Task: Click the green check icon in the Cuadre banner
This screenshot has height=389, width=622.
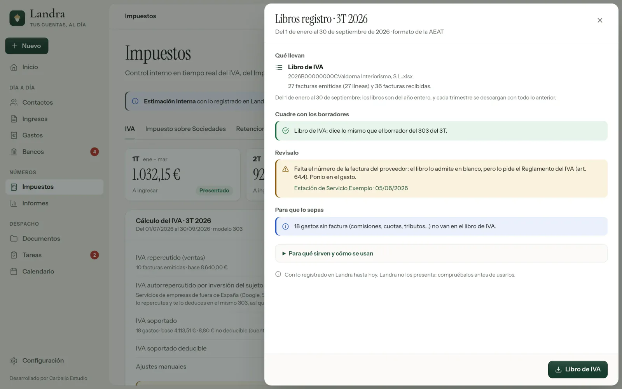Action: coord(286,131)
